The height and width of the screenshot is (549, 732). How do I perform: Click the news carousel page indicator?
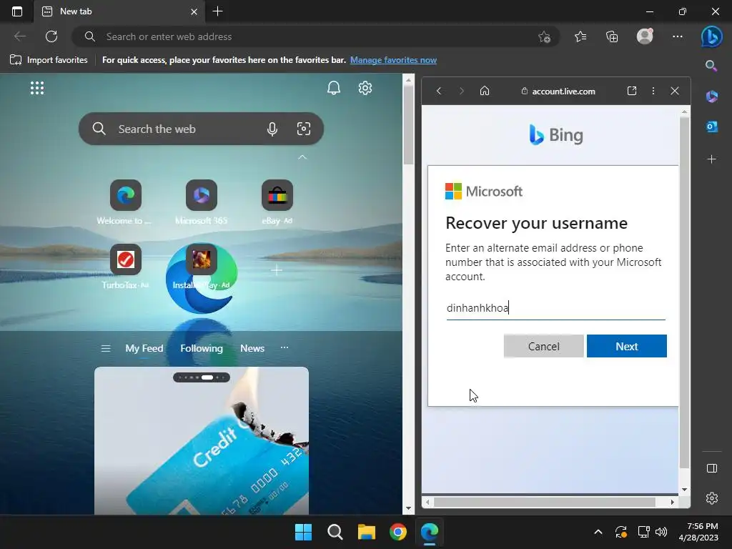(x=201, y=377)
